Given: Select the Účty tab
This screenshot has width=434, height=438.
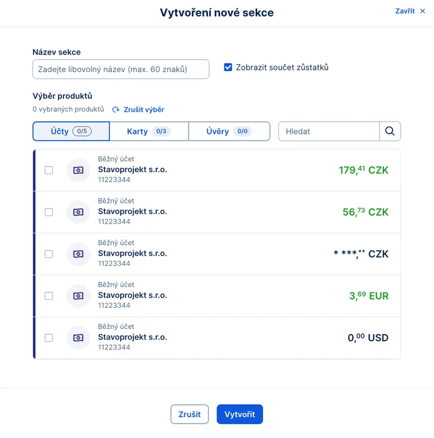Looking at the screenshot, I should coord(71,131).
